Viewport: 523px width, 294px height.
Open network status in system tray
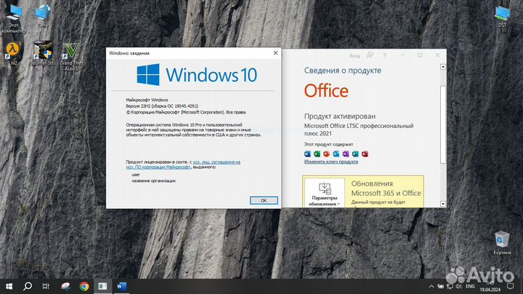[450, 286]
